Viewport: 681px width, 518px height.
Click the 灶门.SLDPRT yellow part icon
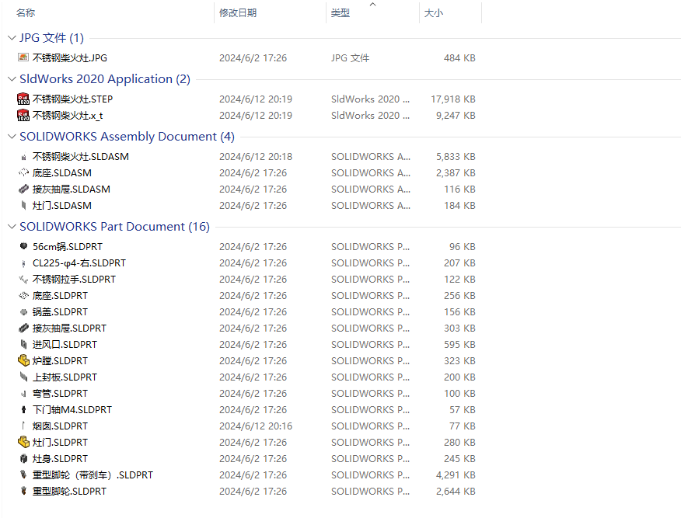pyautogui.click(x=23, y=442)
